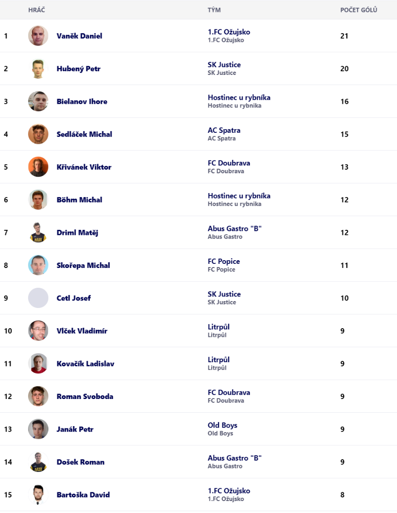Open Janák Petr's player name link
This screenshot has width=397, height=513.
[x=75, y=429]
